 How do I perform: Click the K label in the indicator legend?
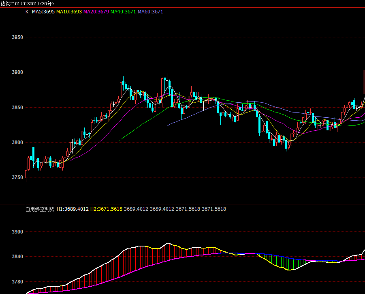[27, 12]
